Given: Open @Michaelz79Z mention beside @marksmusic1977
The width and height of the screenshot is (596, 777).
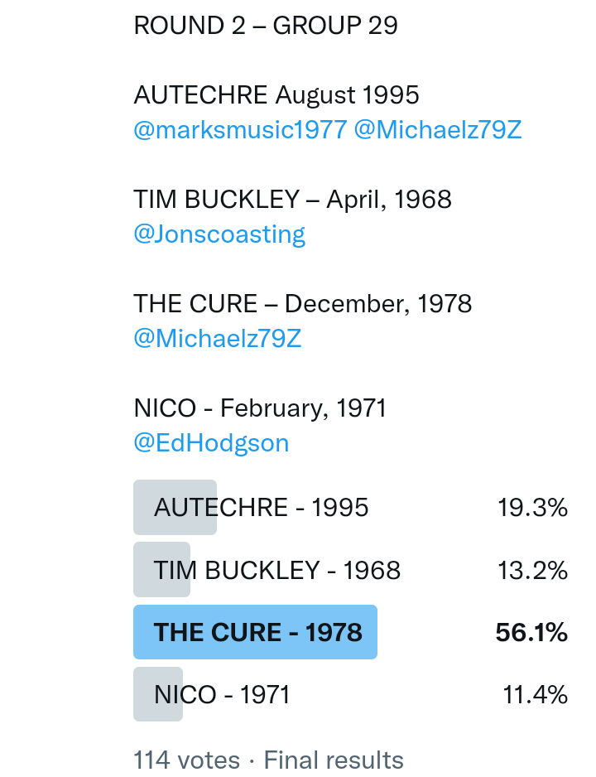Looking at the screenshot, I should (x=438, y=130).
